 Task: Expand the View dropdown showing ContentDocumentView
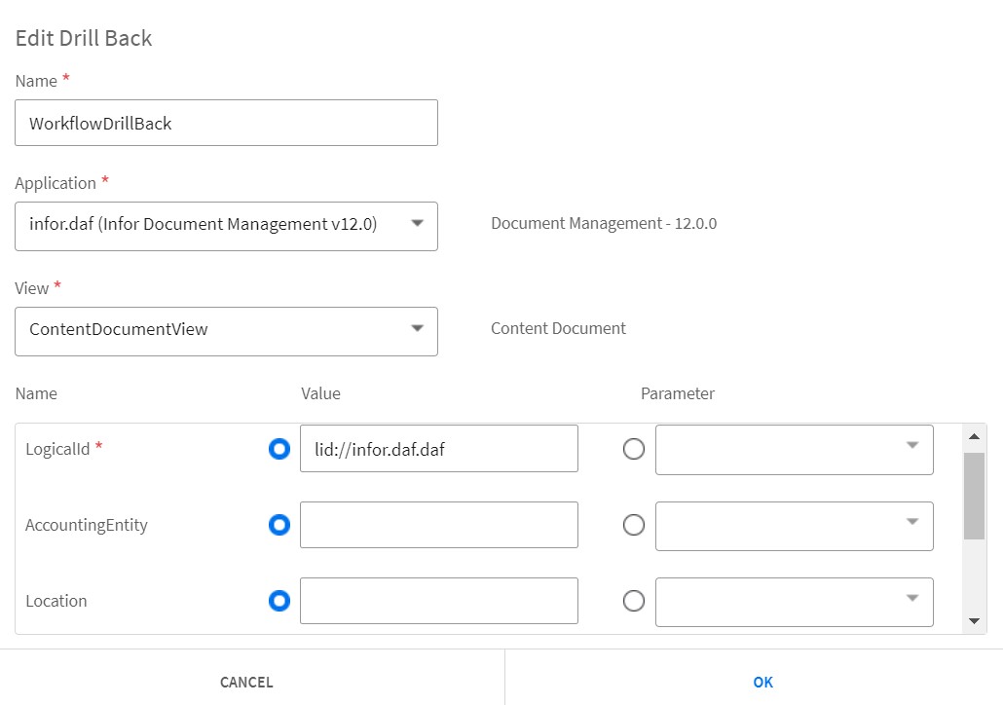(226, 330)
